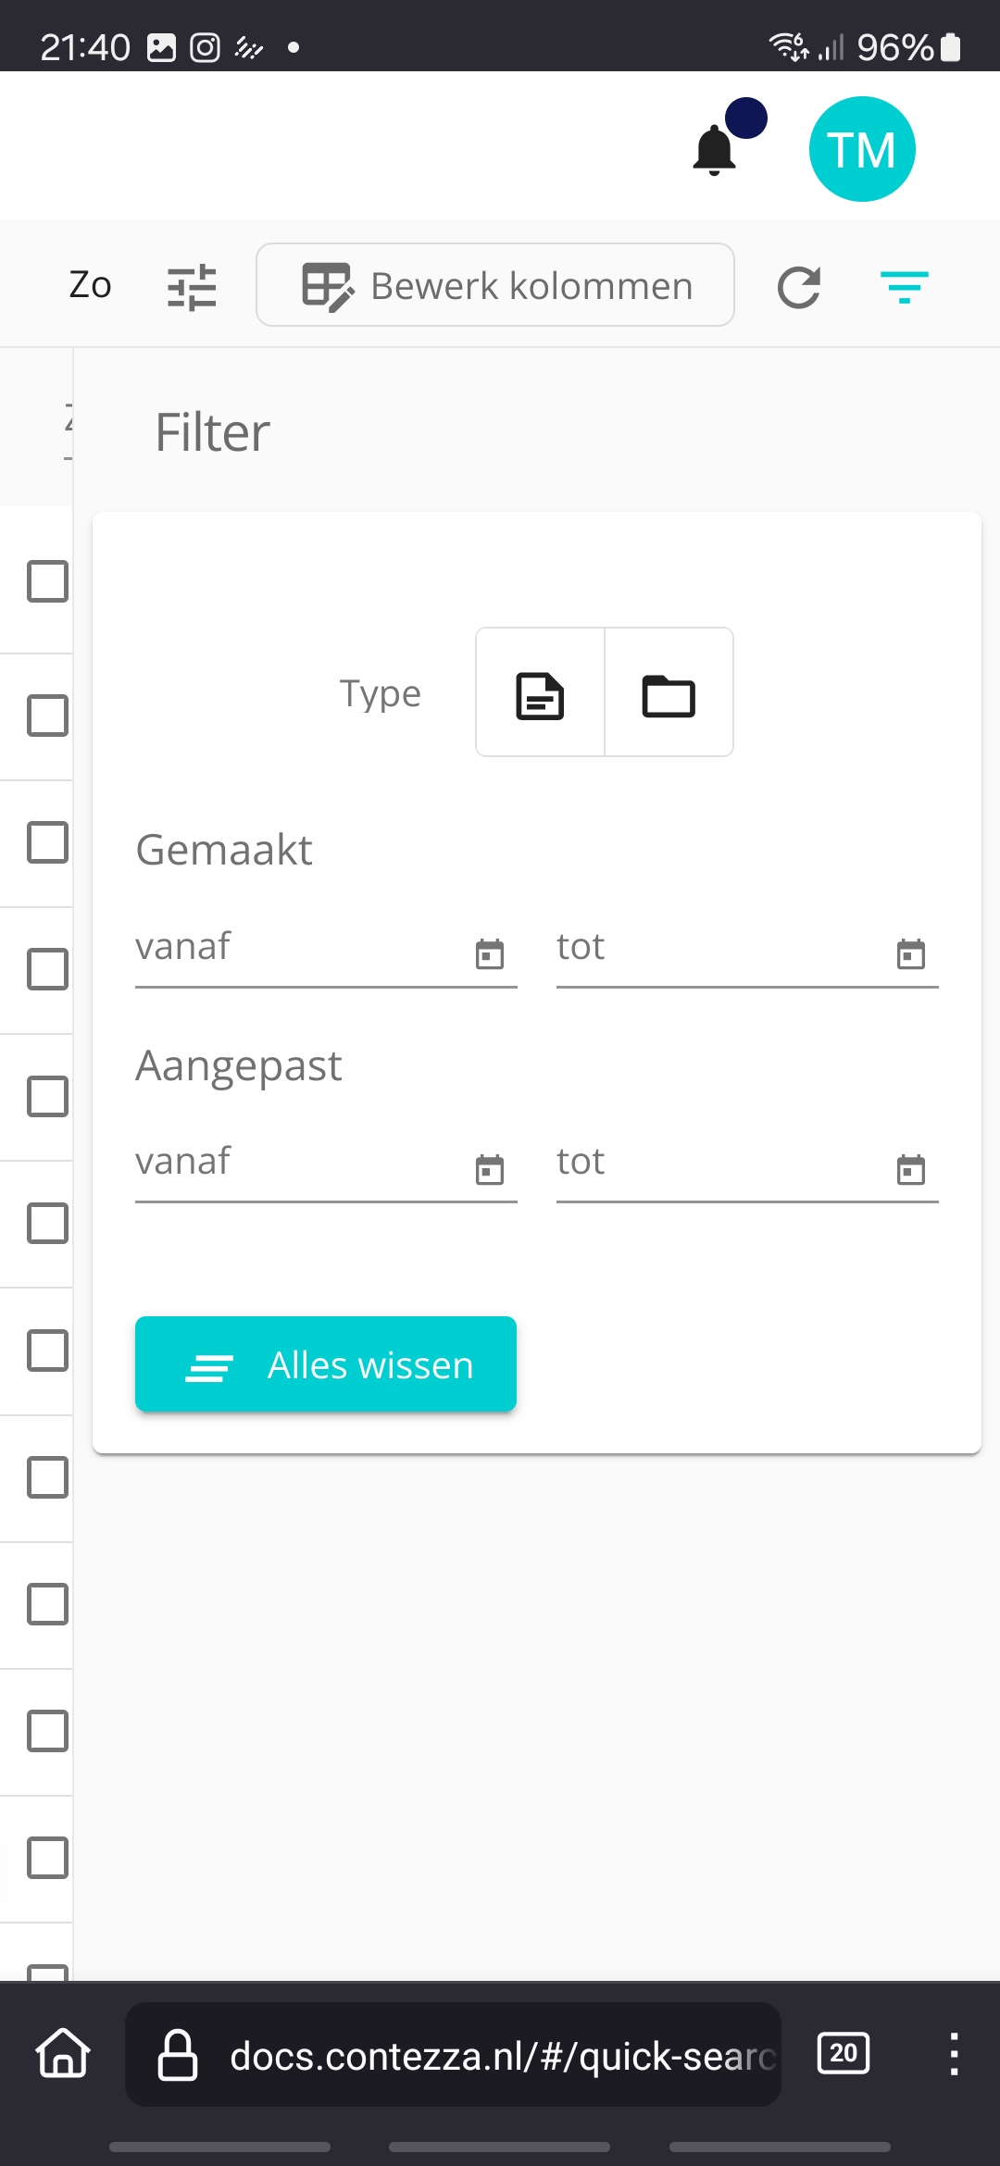The image size is (1000, 2166).
Task: Open Aangepast tot calendar picker
Action: [911, 1169]
